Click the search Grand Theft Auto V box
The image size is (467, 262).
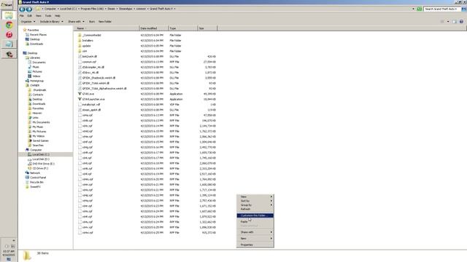pyautogui.click(x=442, y=9)
